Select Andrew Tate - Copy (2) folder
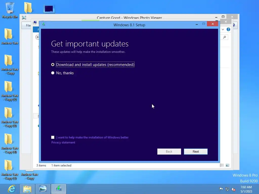This screenshot has width=259, height=194. tap(10, 91)
